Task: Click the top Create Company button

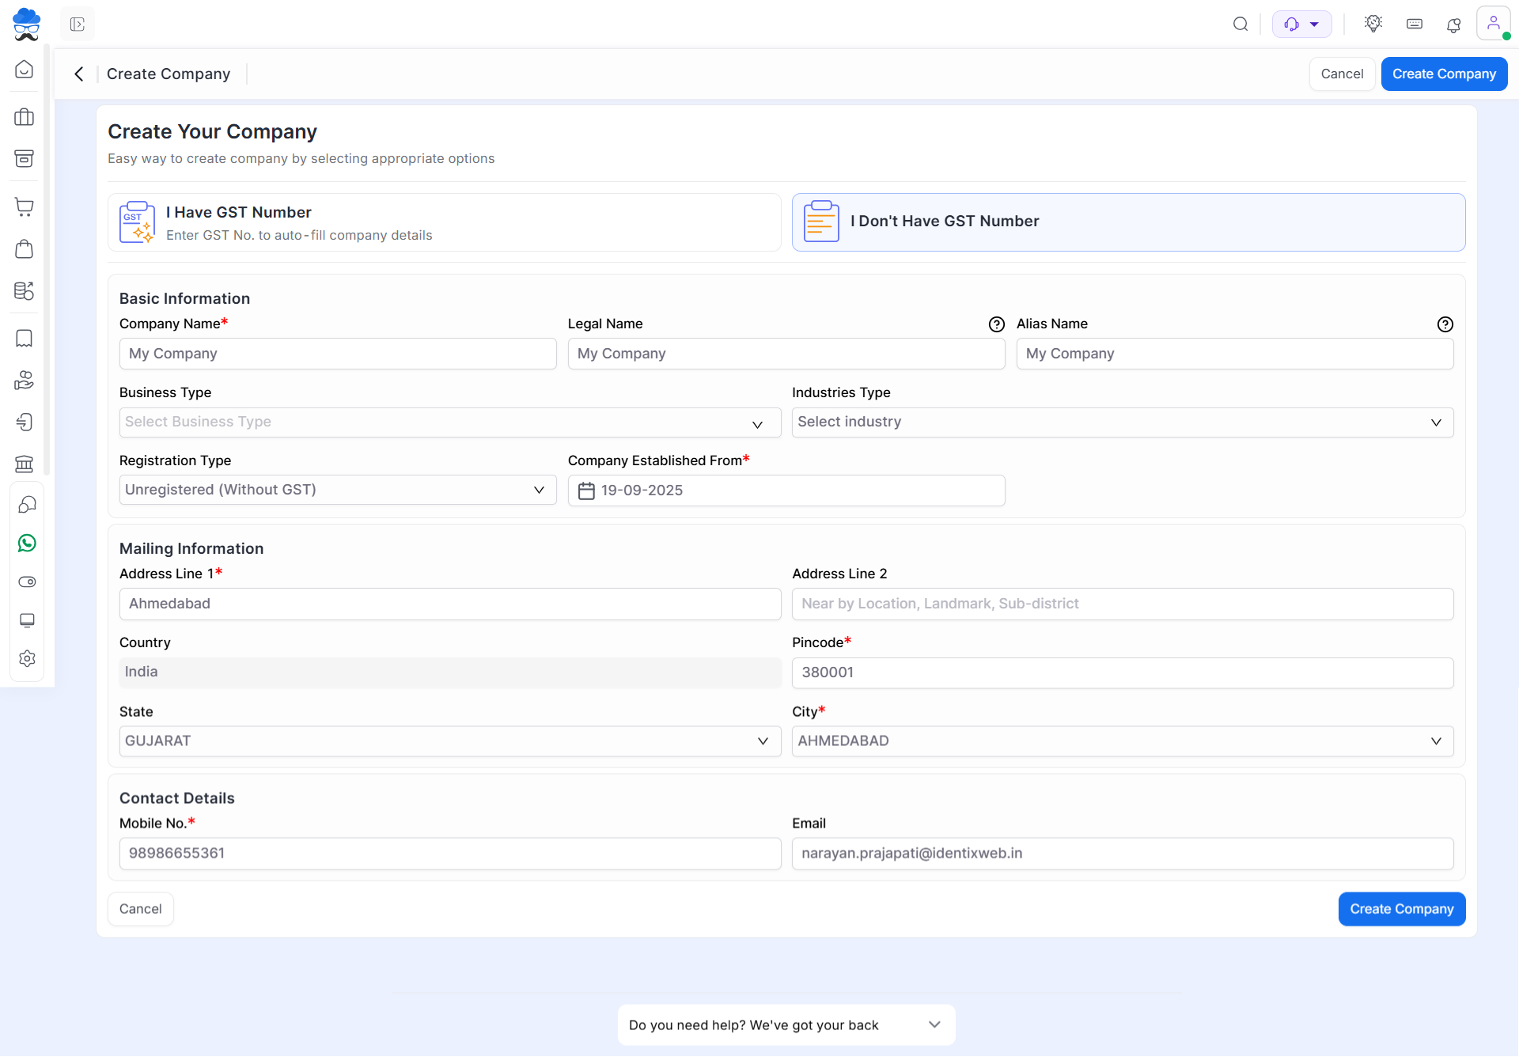Action: tap(1443, 74)
